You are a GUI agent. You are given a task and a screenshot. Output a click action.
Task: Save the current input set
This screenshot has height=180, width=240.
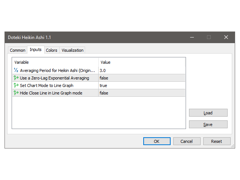click(208, 124)
